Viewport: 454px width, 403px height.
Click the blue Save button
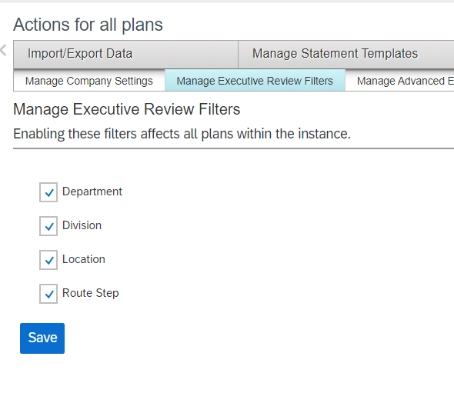pyautogui.click(x=42, y=338)
